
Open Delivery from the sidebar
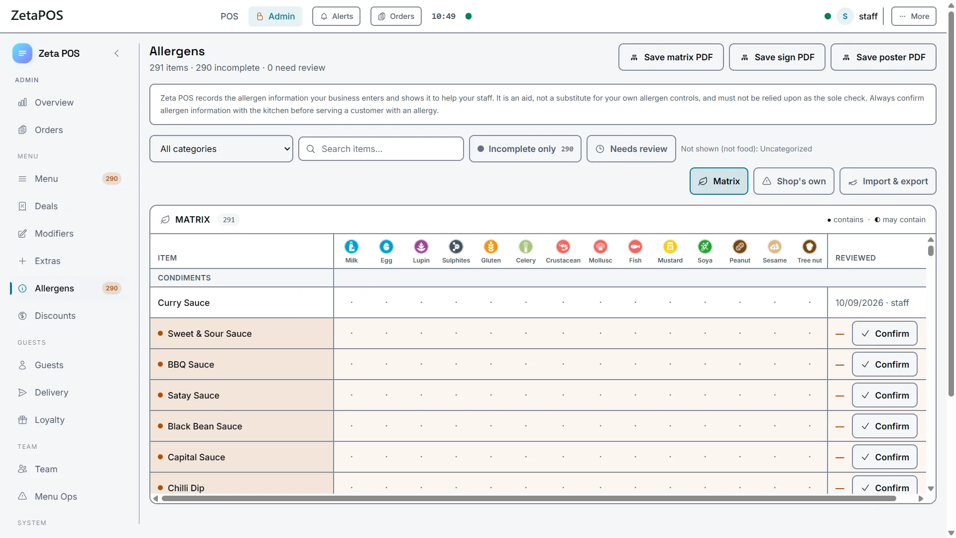(70, 393)
